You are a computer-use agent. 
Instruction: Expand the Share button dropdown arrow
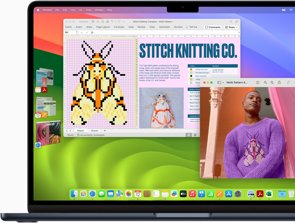tap(237, 27)
